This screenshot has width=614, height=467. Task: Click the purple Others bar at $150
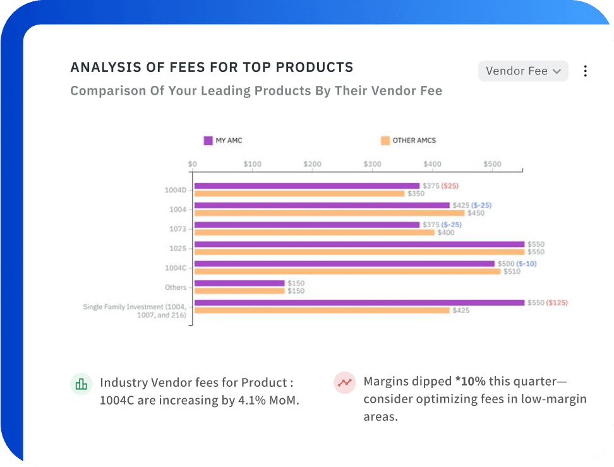(x=239, y=283)
